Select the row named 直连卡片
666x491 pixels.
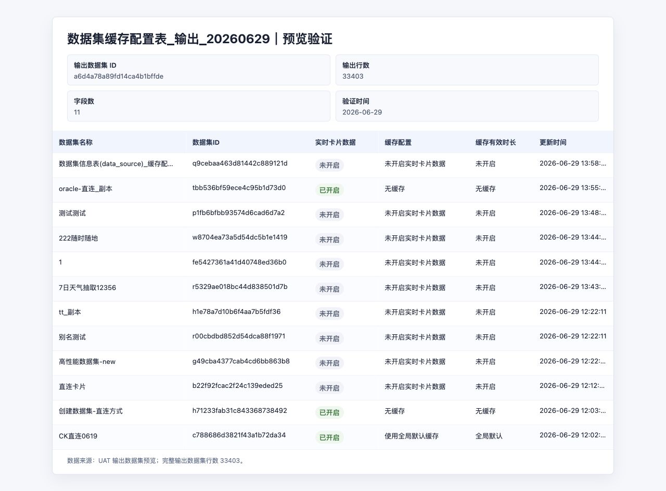click(x=333, y=387)
